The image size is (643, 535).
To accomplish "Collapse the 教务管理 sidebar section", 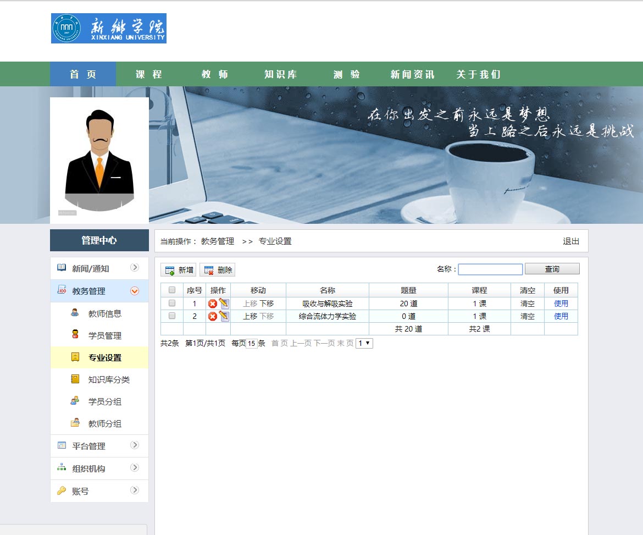I will pyautogui.click(x=135, y=291).
